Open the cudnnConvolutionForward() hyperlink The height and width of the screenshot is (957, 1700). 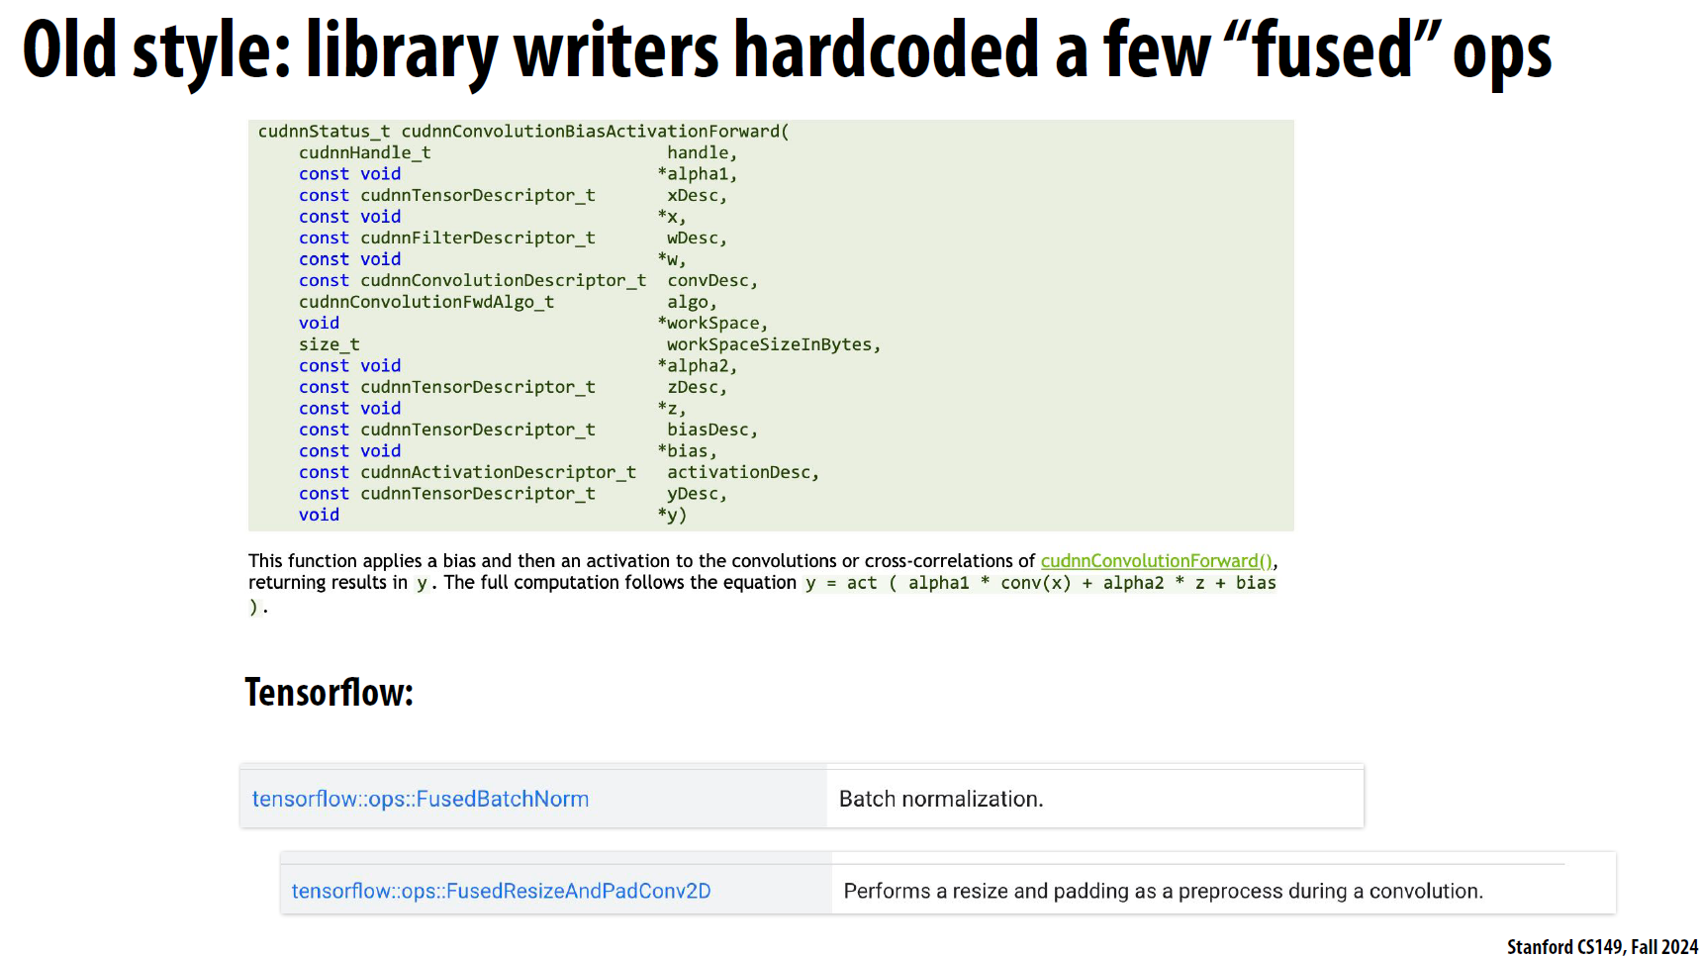click(1157, 561)
